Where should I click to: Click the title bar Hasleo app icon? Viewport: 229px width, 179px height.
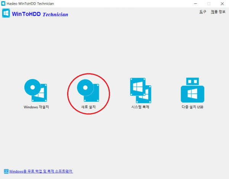point(3,3)
